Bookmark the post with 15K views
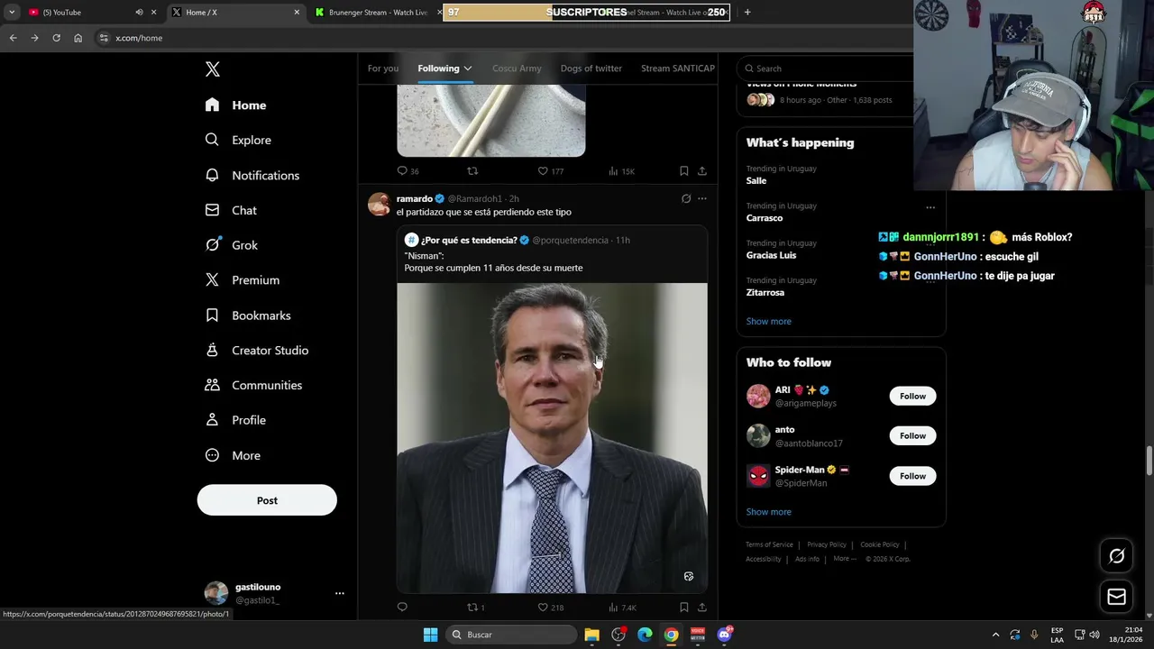 [x=683, y=171]
